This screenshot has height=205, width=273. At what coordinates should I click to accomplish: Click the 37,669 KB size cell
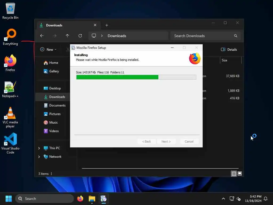point(232,76)
